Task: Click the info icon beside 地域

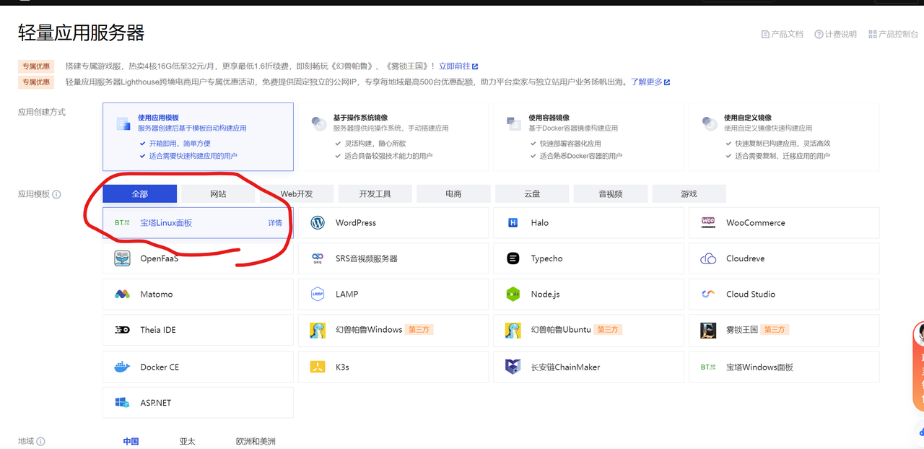Action: click(x=41, y=442)
